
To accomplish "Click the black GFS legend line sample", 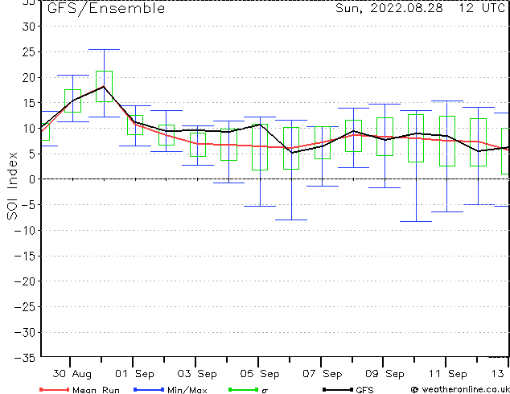I will click(338, 389).
